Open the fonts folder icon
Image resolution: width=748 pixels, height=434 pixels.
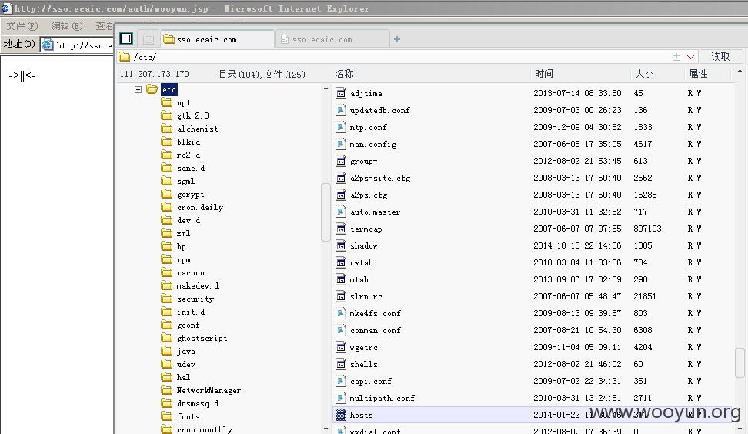click(x=166, y=416)
